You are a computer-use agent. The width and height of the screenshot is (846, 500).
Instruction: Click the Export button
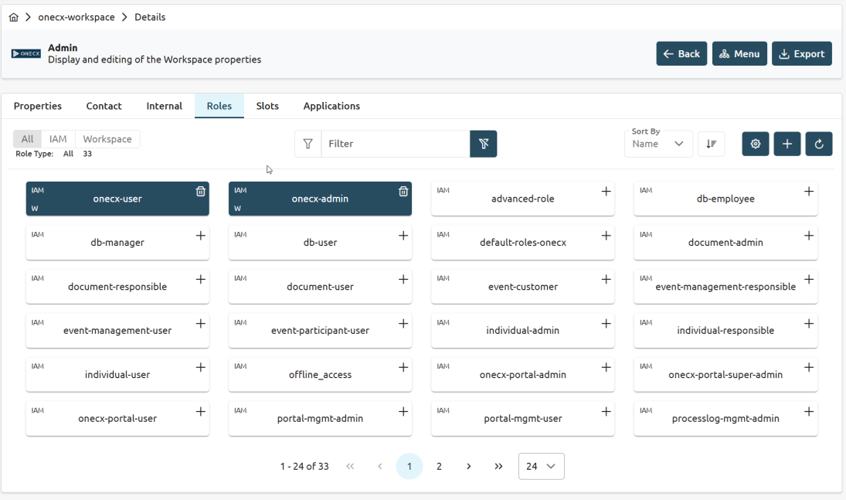coord(801,54)
